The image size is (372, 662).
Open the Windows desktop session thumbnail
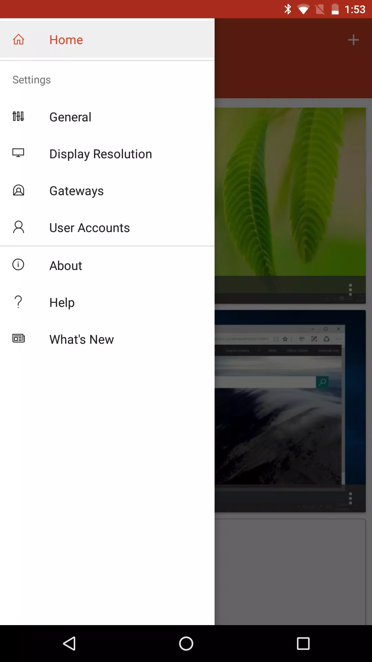click(x=290, y=397)
